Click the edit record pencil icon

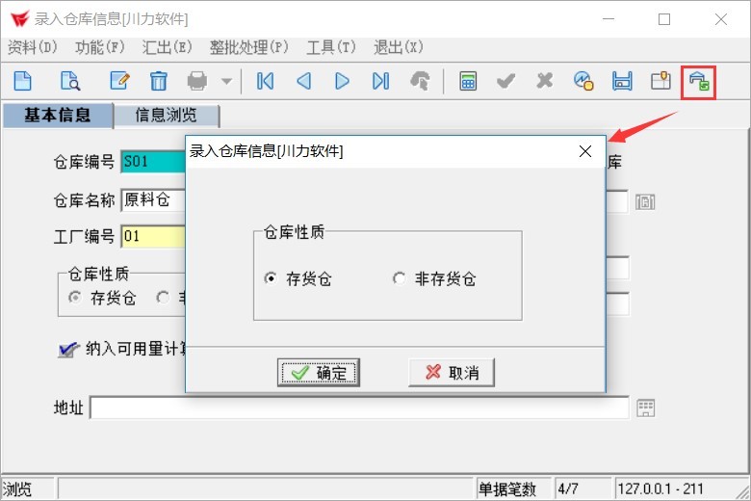click(119, 81)
